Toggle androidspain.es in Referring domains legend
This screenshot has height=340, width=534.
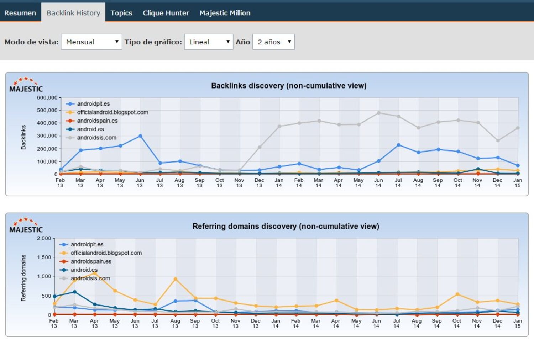click(90, 261)
